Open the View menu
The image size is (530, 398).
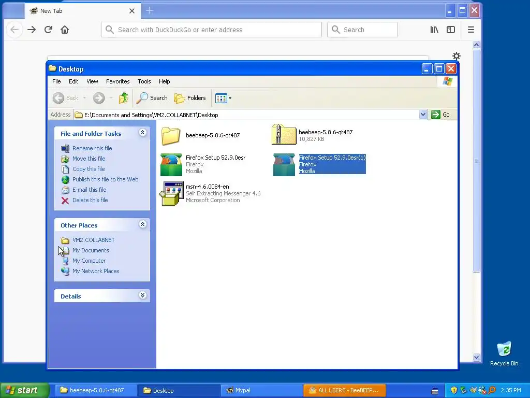92,81
